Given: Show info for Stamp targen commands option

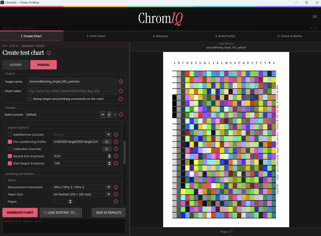Looking at the screenshot, I should (x=121, y=99).
